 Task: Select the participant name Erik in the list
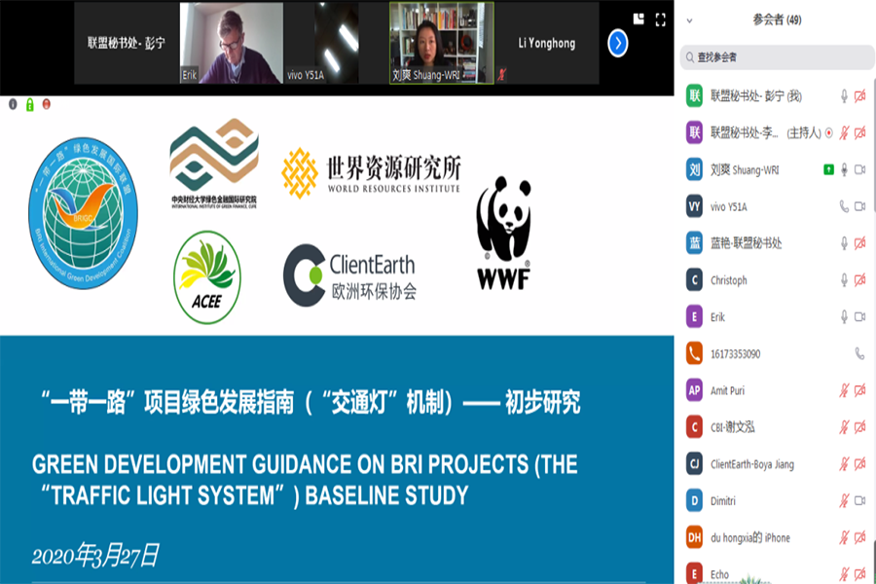coord(717,317)
